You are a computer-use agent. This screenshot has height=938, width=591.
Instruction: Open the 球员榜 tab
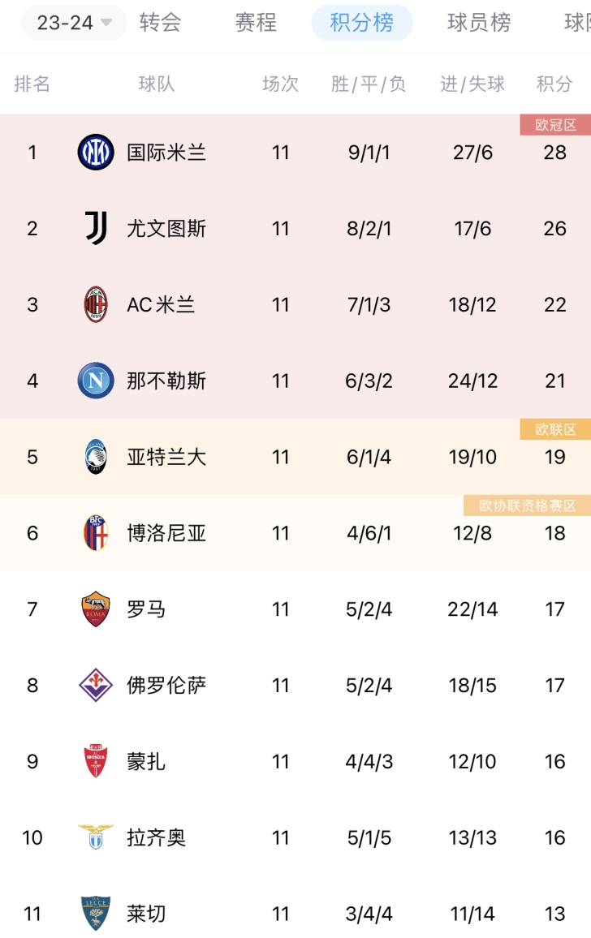pos(479,23)
